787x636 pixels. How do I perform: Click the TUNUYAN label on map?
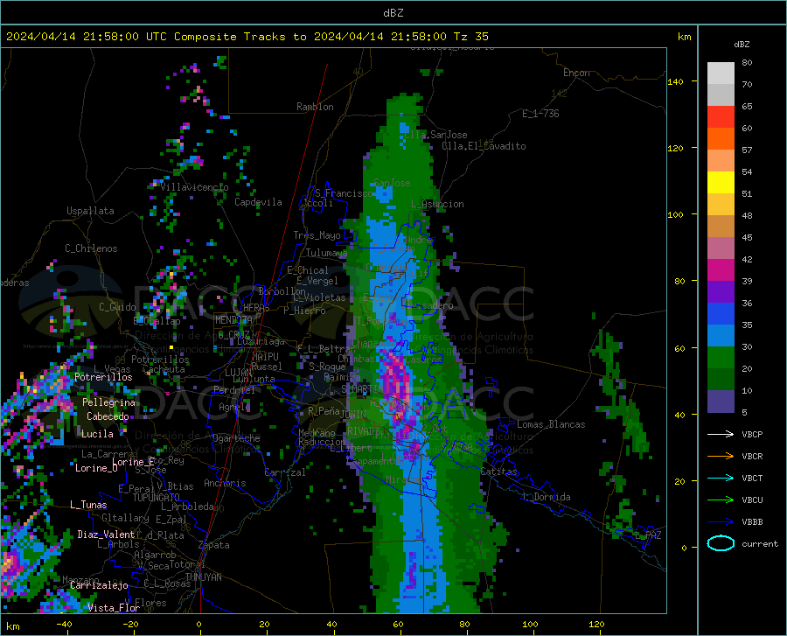point(203,577)
